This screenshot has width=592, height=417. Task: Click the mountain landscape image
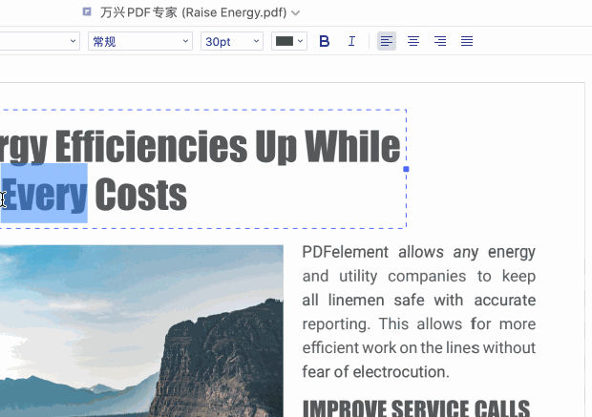click(141, 330)
